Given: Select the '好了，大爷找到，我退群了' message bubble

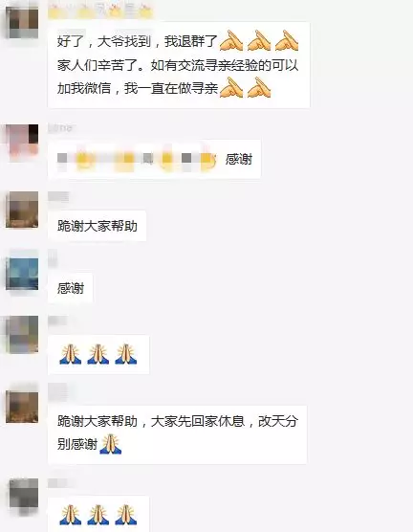Looking at the screenshot, I should click(x=179, y=65).
